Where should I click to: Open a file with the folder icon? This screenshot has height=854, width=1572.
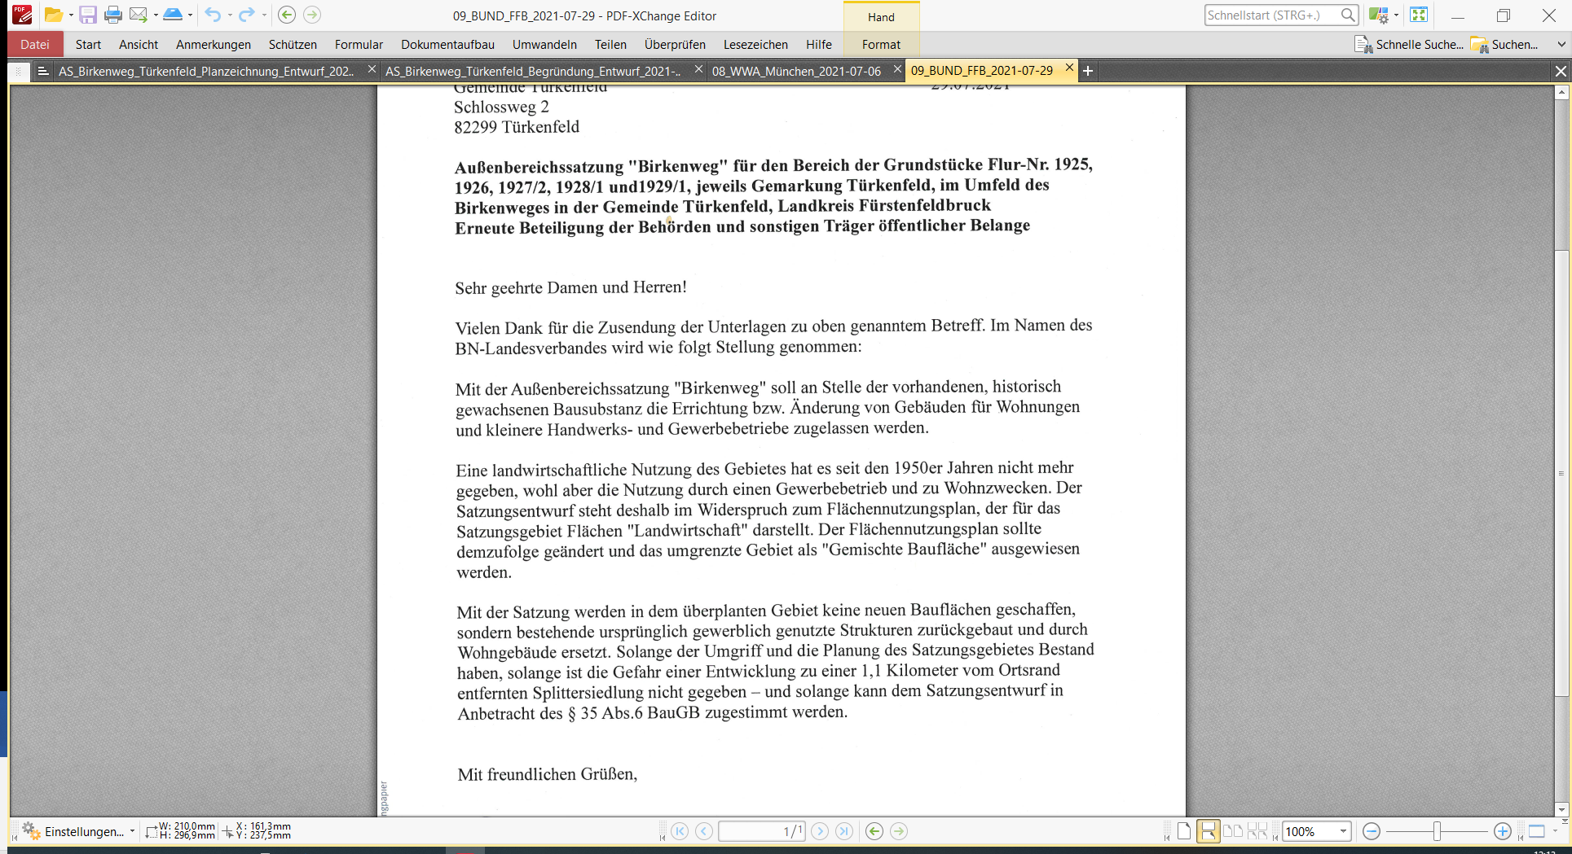click(53, 15)
